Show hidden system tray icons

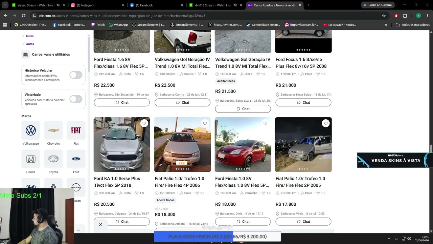pos(389,239)
